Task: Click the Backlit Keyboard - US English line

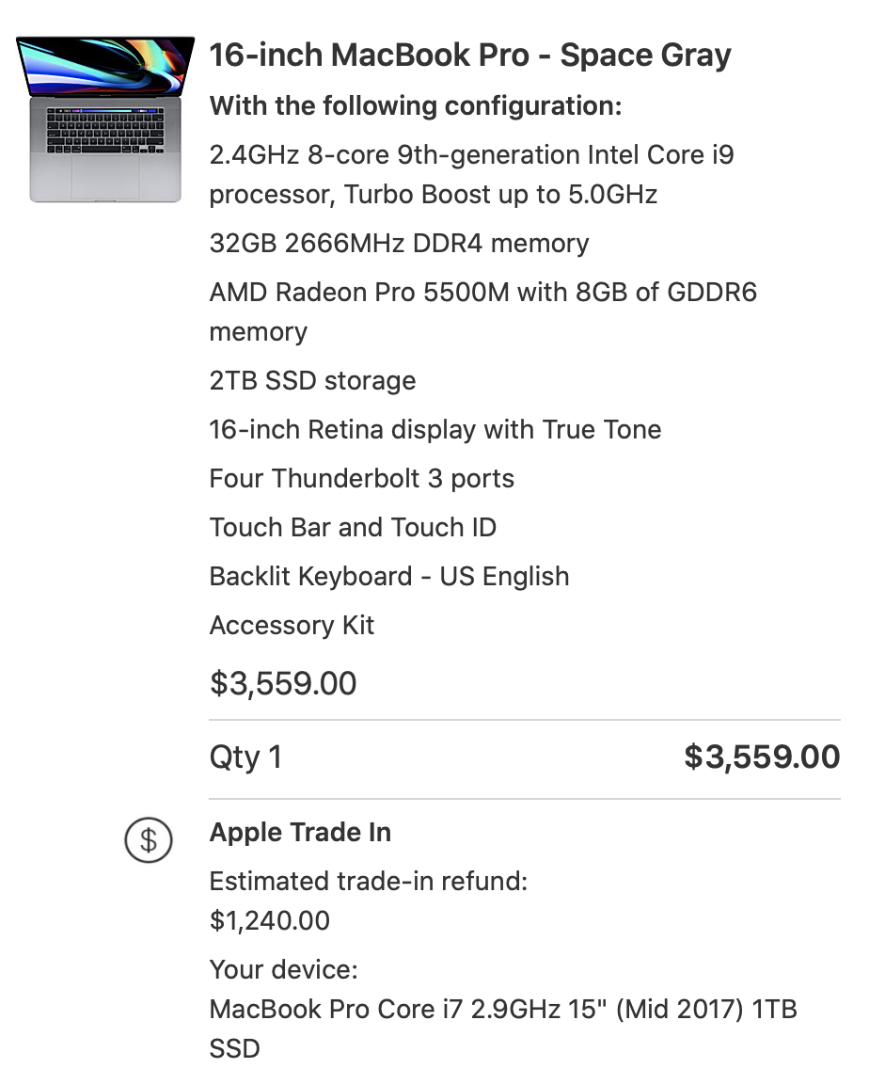Action: [389, 577]
